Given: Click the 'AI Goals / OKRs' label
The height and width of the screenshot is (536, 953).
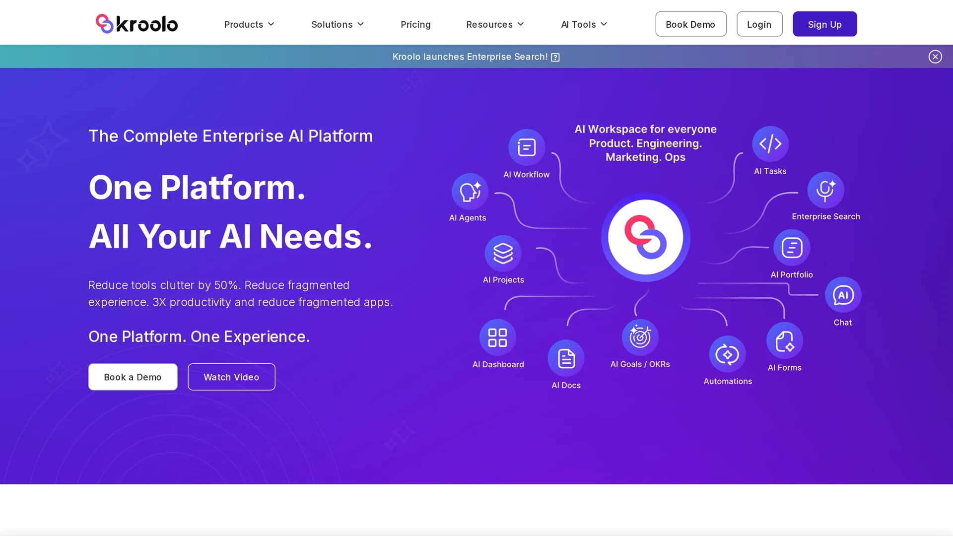Looking at the screenshot, I should click(x=640, y=364).
